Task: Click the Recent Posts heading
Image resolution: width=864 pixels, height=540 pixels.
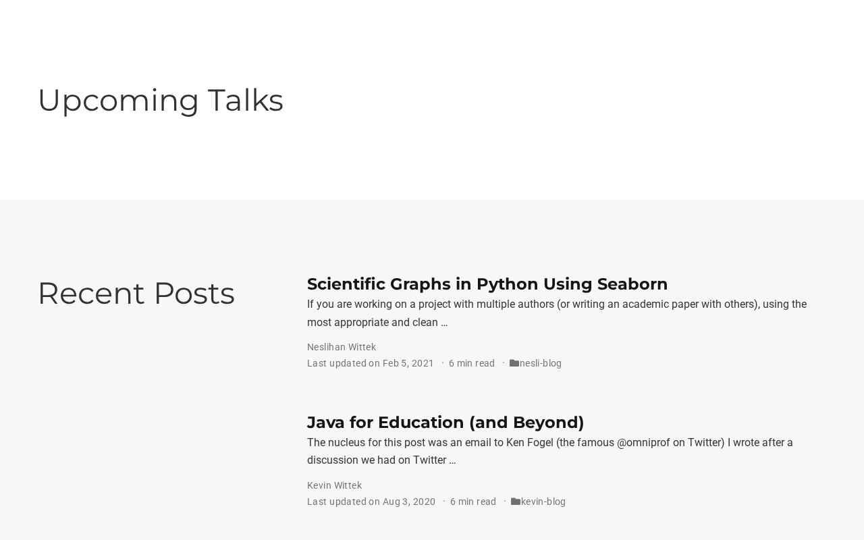Action: (136, 294)
